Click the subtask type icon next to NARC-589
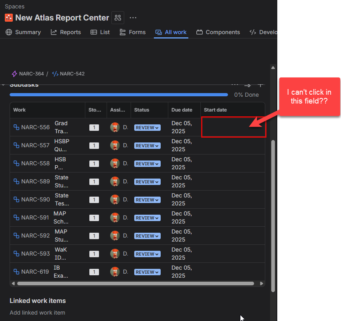Screen dimensions: 341x321 (16, 181)
